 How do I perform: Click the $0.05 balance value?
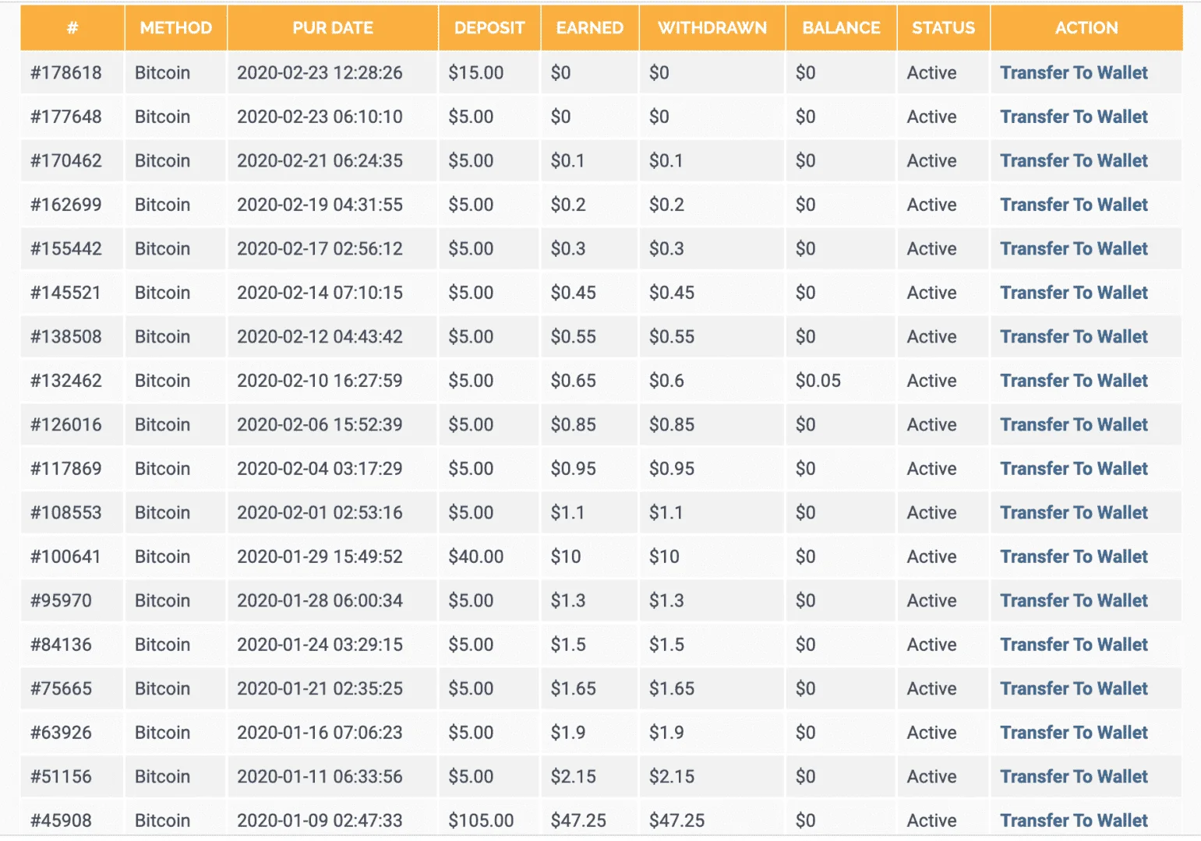coord(818,381)
